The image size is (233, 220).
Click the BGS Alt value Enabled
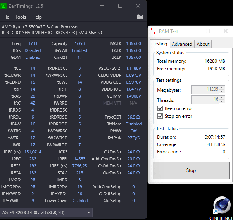click(x=79, y=50)
